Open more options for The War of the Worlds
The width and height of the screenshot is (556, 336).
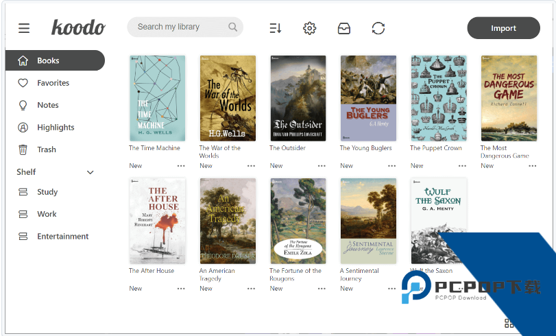point(251,166)
